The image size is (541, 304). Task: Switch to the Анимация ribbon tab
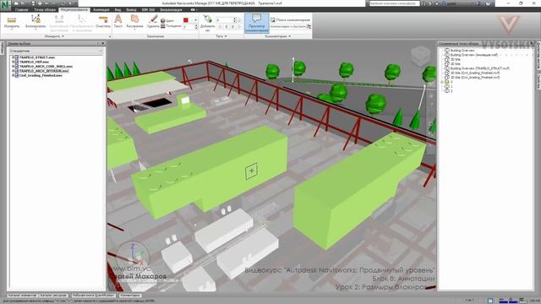[101, 9]
